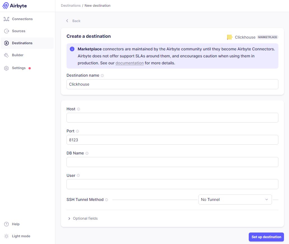Click the Destinations sidebar icon
The image size is (289, 244).
tap(6, 43)
